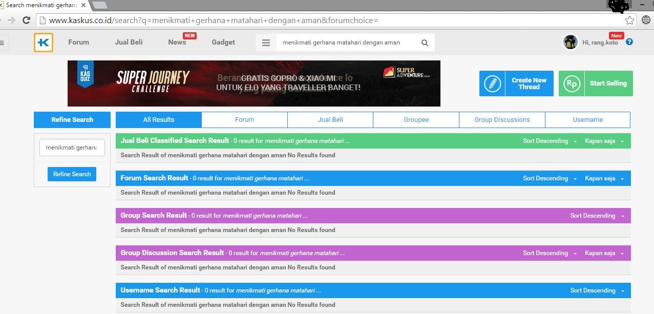Open News in top navigation
Viewport: 654px width, 314px height.
click(x=177, y=43)
